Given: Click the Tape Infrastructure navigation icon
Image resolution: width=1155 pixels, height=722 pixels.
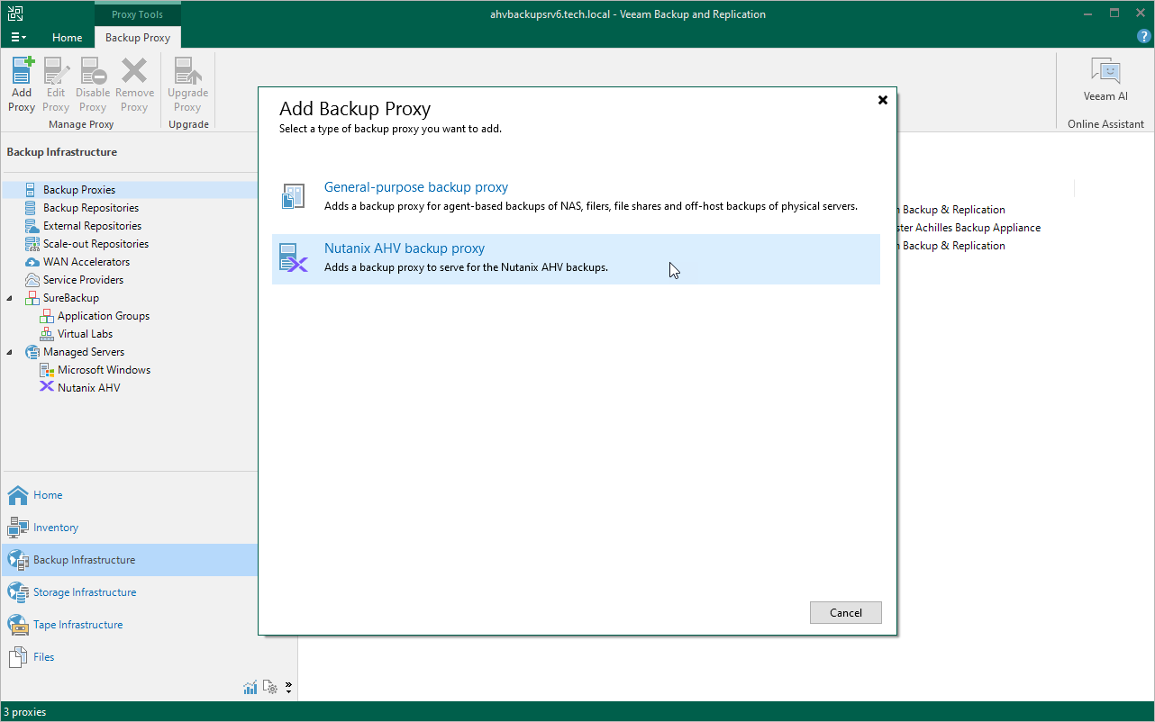Looking at the screenshot, I should pyautogui.click(x=18, y=625).
